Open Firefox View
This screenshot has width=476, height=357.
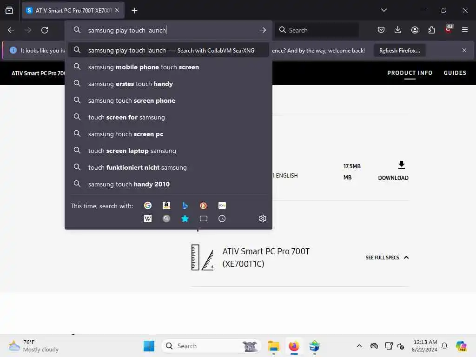tap(9, 10)
